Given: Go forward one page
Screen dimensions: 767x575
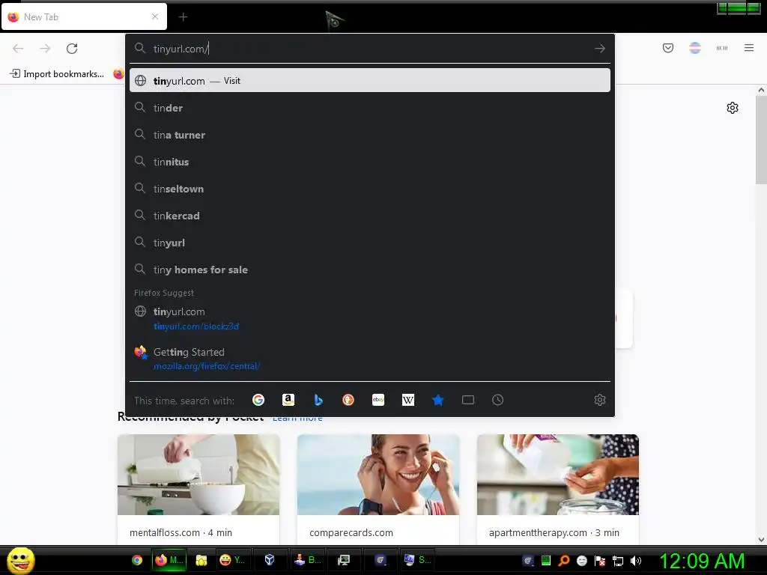Looking at the screenshot, I should (45, 49).
